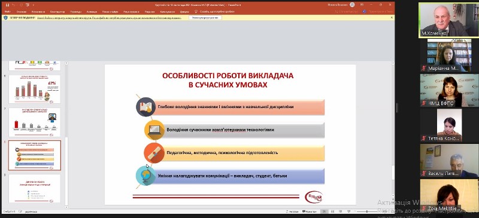
Task: Click the Save icon in quick access toolbar
Action: [x=7, y=5]
